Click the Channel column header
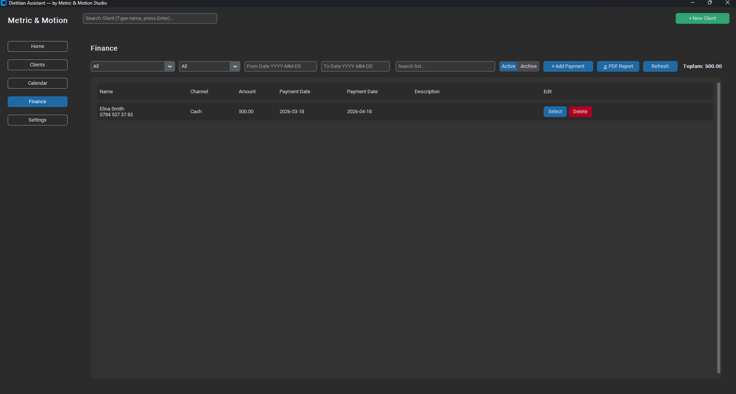The width and height of the screenshot is (736, 394). [199, 92]
